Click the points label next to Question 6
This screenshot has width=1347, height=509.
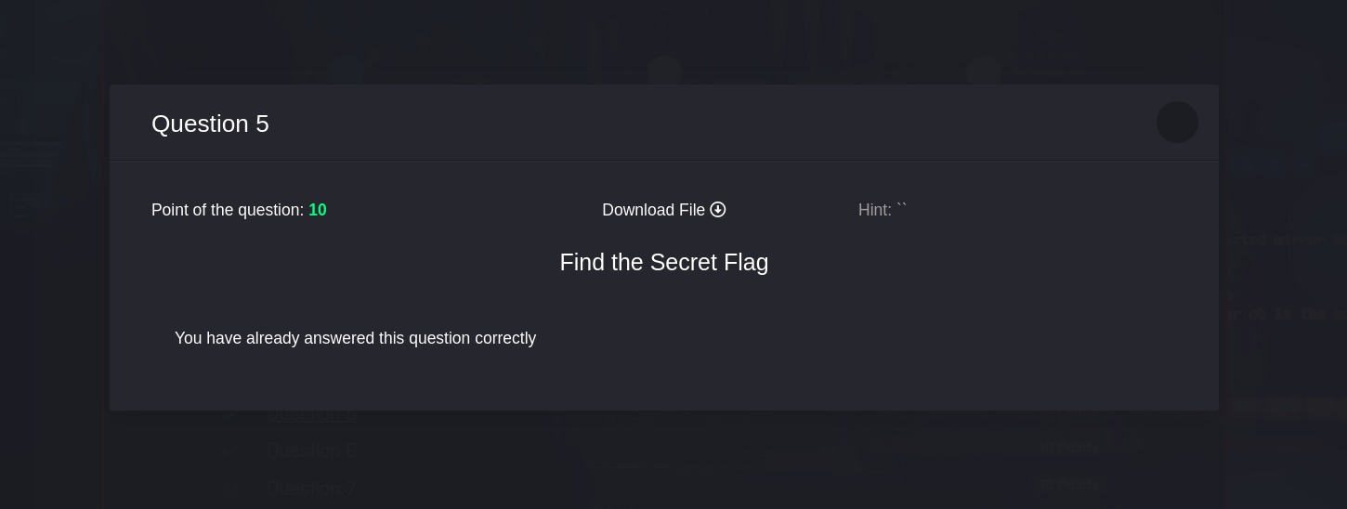coord(1069,449)
